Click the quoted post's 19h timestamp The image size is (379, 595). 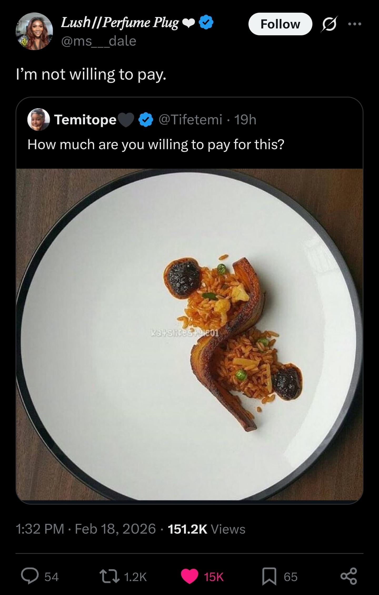(245, 120)
